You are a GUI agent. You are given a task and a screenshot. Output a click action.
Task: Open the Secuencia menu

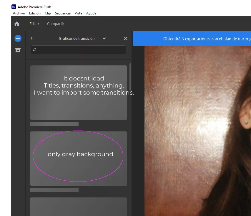(x=63, y=13)
